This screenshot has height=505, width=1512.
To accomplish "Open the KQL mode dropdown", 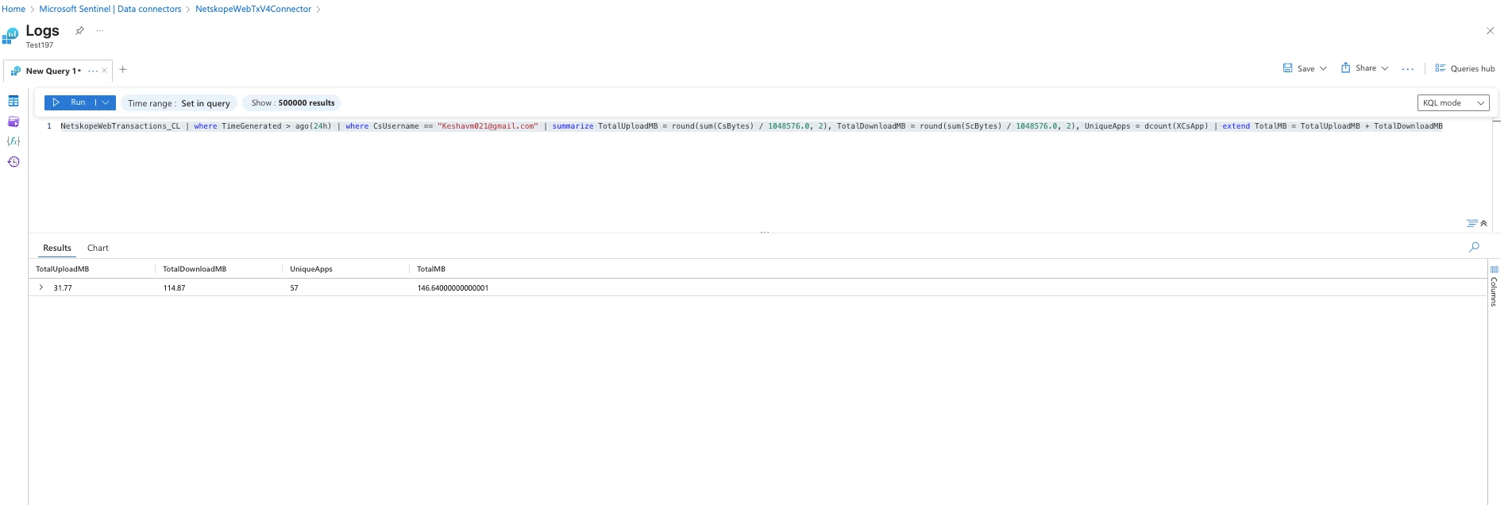I will coord(1453,103).
